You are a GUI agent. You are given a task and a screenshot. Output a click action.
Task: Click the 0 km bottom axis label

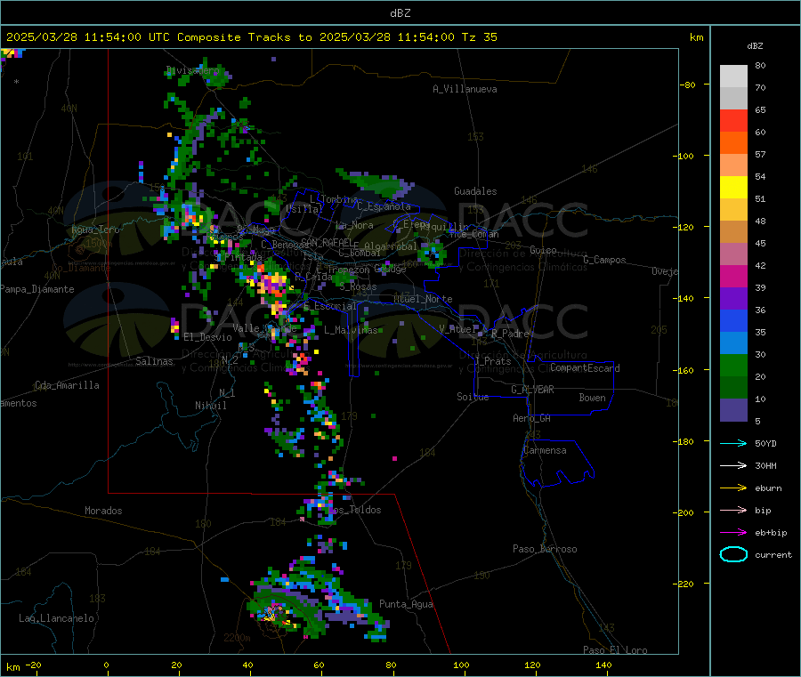tap(106, 665)
